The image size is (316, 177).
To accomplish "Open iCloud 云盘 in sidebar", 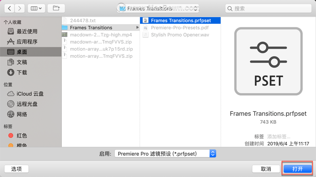I will 30,94.
